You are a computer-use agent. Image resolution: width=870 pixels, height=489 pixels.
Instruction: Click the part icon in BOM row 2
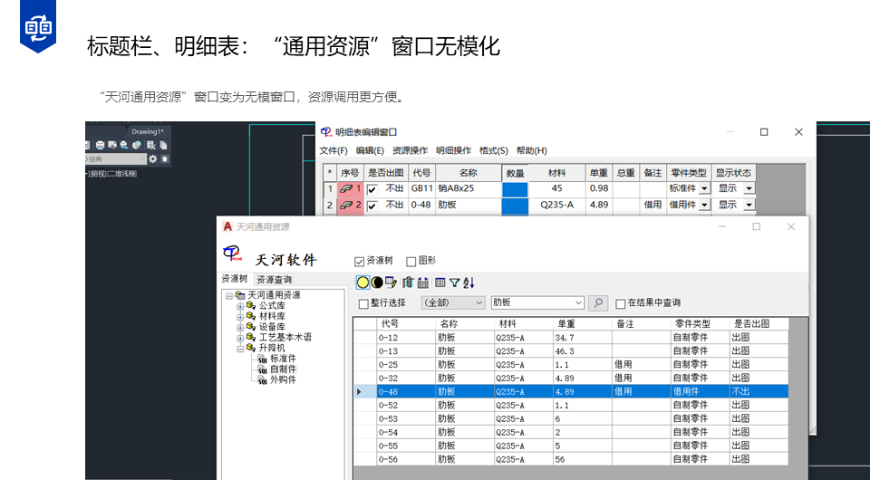346,206
